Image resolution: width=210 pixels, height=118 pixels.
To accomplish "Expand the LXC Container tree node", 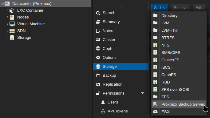I will [x=7, y=10].
